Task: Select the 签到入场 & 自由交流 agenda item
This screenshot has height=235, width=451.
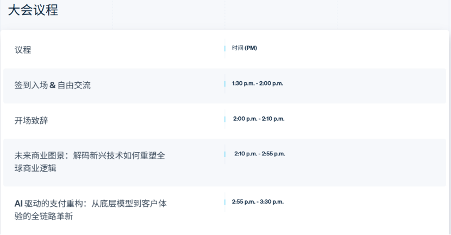Action: [53, 85]
